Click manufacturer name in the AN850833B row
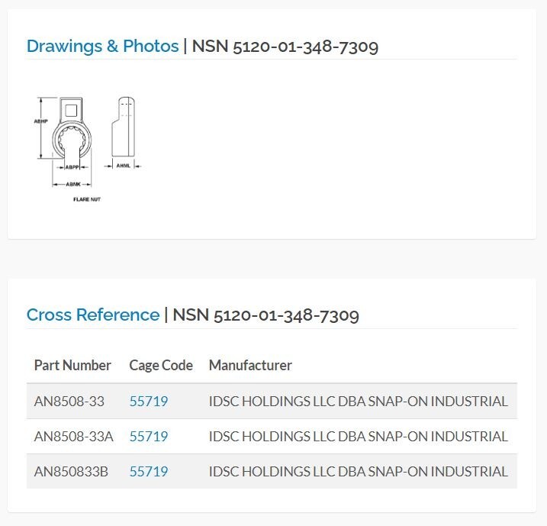This screenshot has height=526, width=547. coord(359,472)
